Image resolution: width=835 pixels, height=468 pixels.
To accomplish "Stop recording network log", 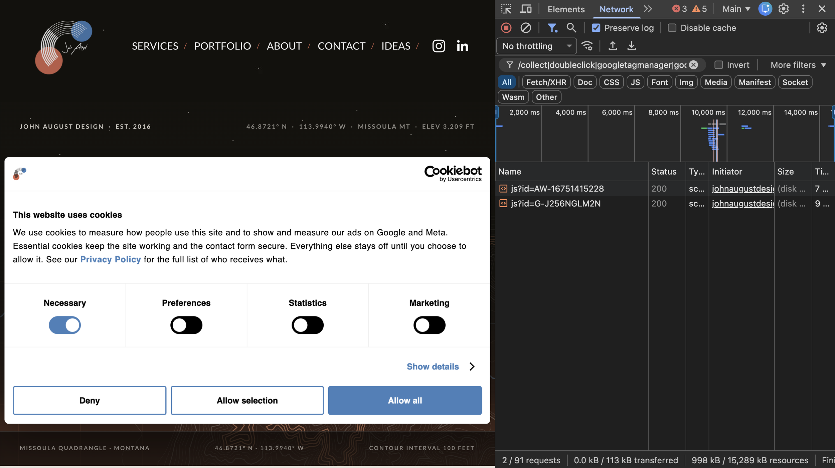I will tap(506, 28).
